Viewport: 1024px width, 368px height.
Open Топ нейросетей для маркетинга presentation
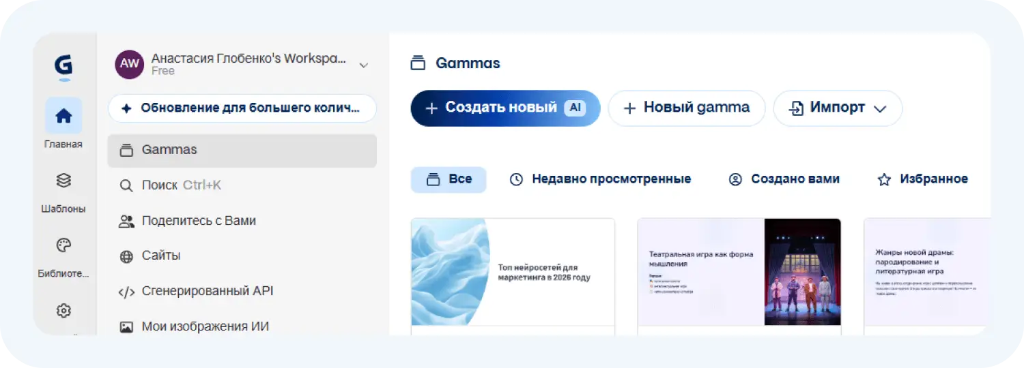pyautogui.click(x=513, y=273)
